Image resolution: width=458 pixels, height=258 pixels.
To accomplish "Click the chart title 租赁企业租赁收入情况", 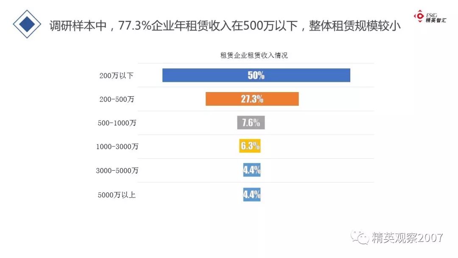I will [x=254, y=55].
